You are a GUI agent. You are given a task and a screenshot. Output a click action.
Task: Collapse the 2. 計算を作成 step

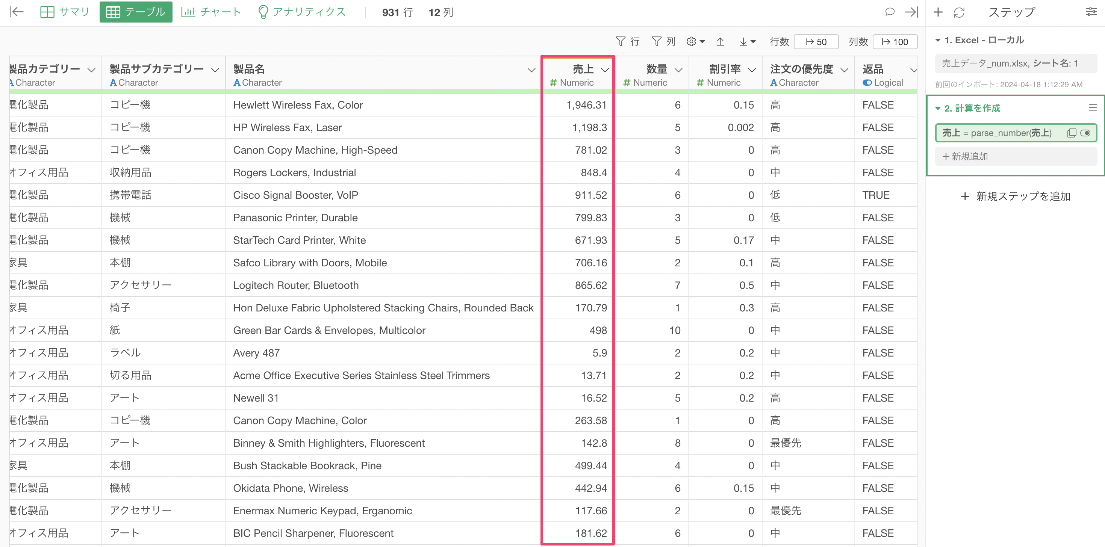[x=938, y=109]
